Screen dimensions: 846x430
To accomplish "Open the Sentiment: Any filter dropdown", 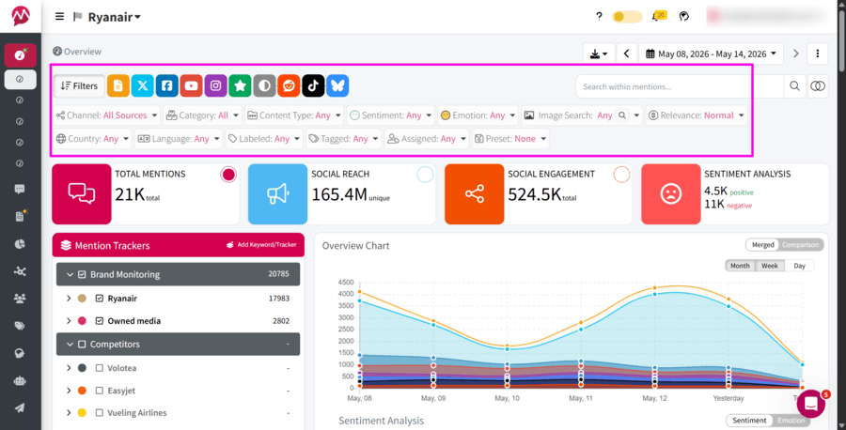I will pos(391,115).
